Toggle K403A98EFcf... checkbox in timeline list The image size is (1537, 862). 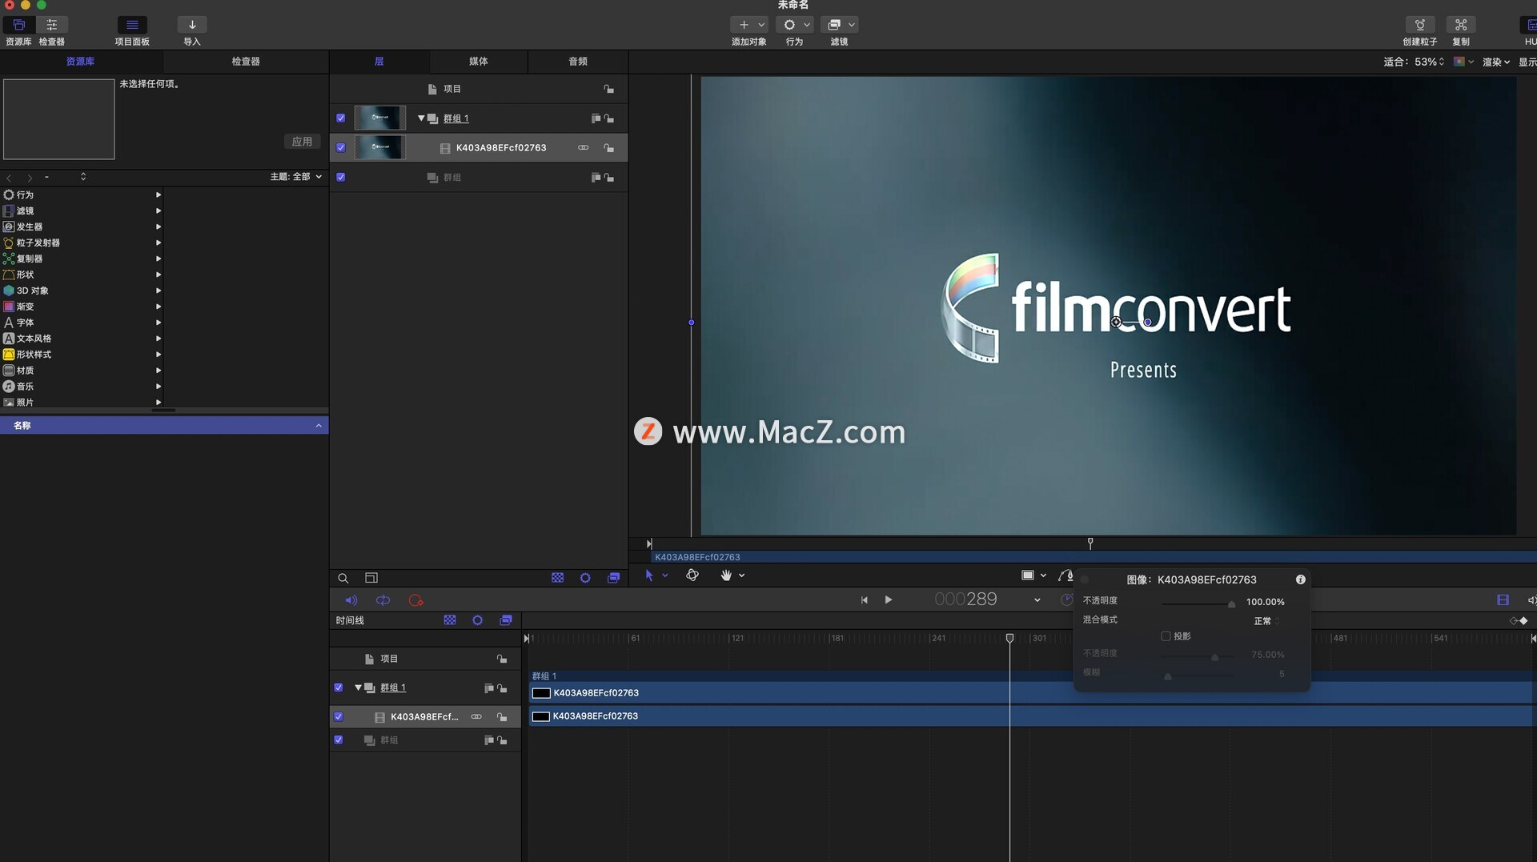coord(339,717)
